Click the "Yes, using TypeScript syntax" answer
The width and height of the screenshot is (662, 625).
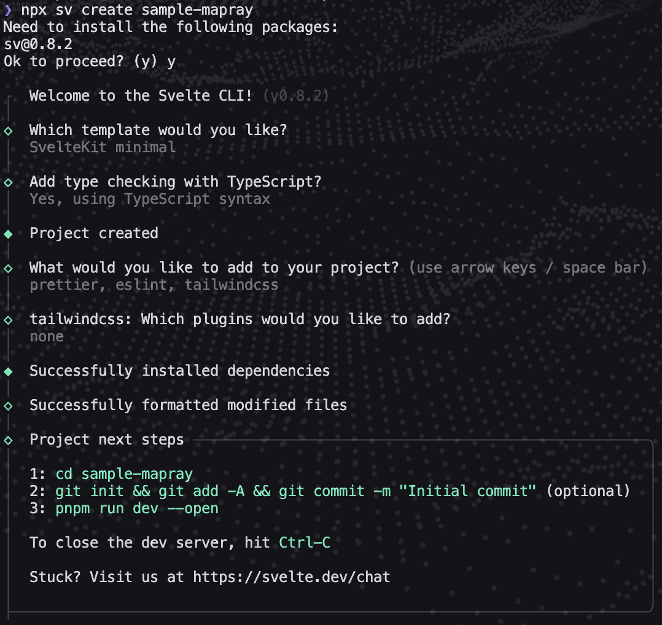[150, 199]
